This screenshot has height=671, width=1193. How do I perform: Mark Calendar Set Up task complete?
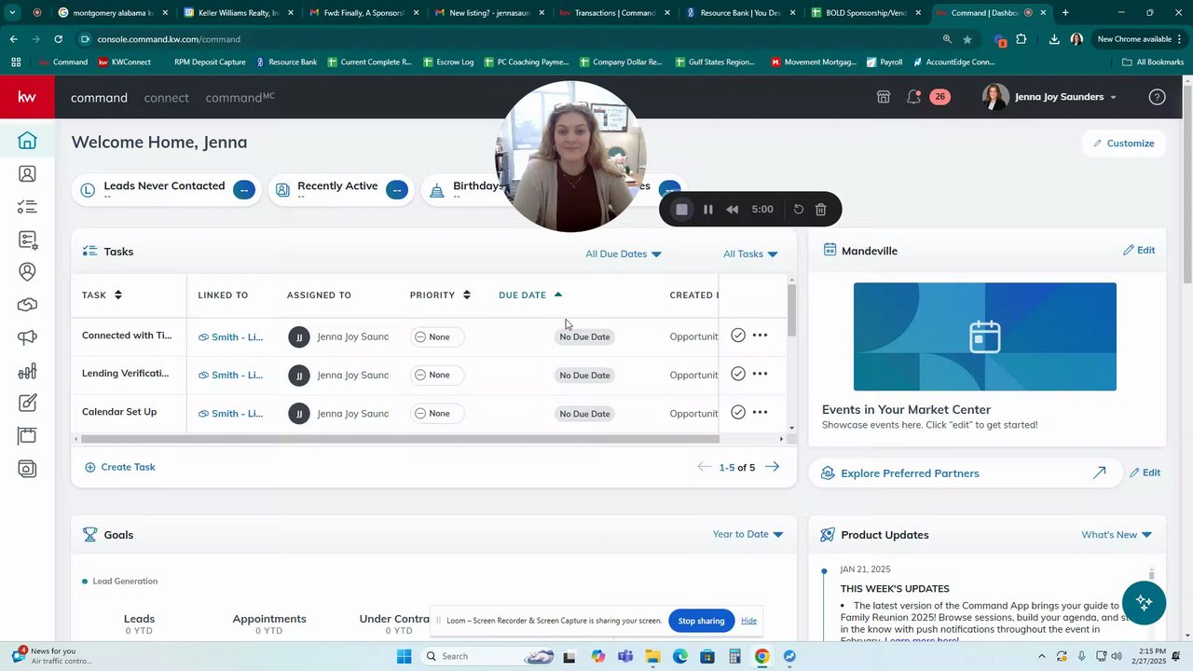[x=738, y=412]
